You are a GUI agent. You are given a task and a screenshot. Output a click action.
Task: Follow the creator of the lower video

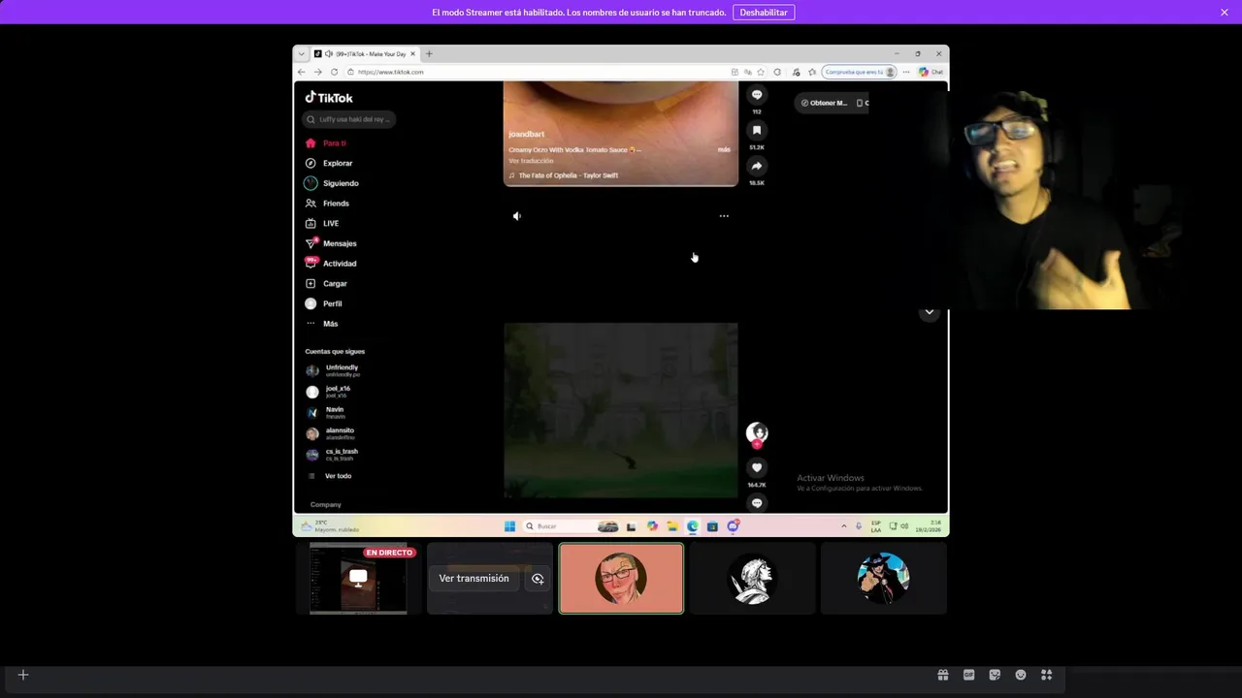coord(757,445)
